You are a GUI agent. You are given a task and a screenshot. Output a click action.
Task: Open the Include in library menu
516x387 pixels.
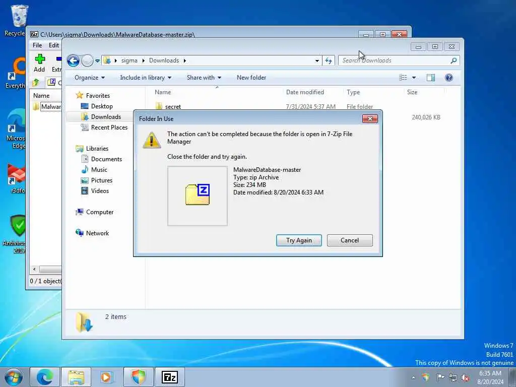146,78
